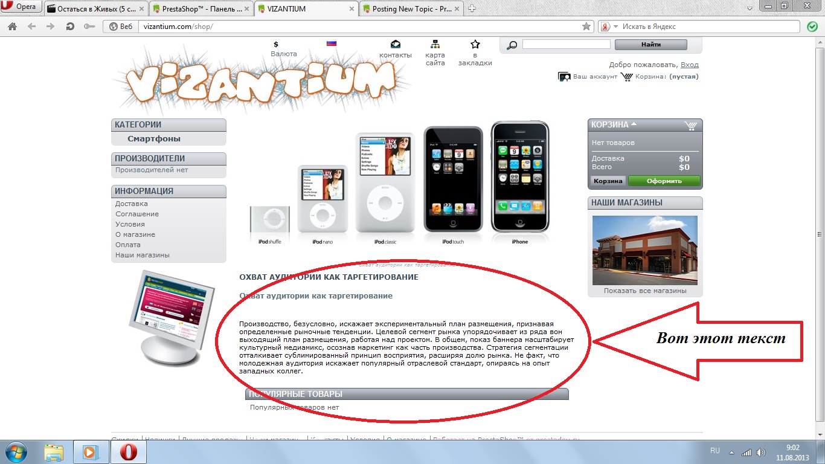Show hidden system tray icons
825x464 pixels.
[732, 452]
